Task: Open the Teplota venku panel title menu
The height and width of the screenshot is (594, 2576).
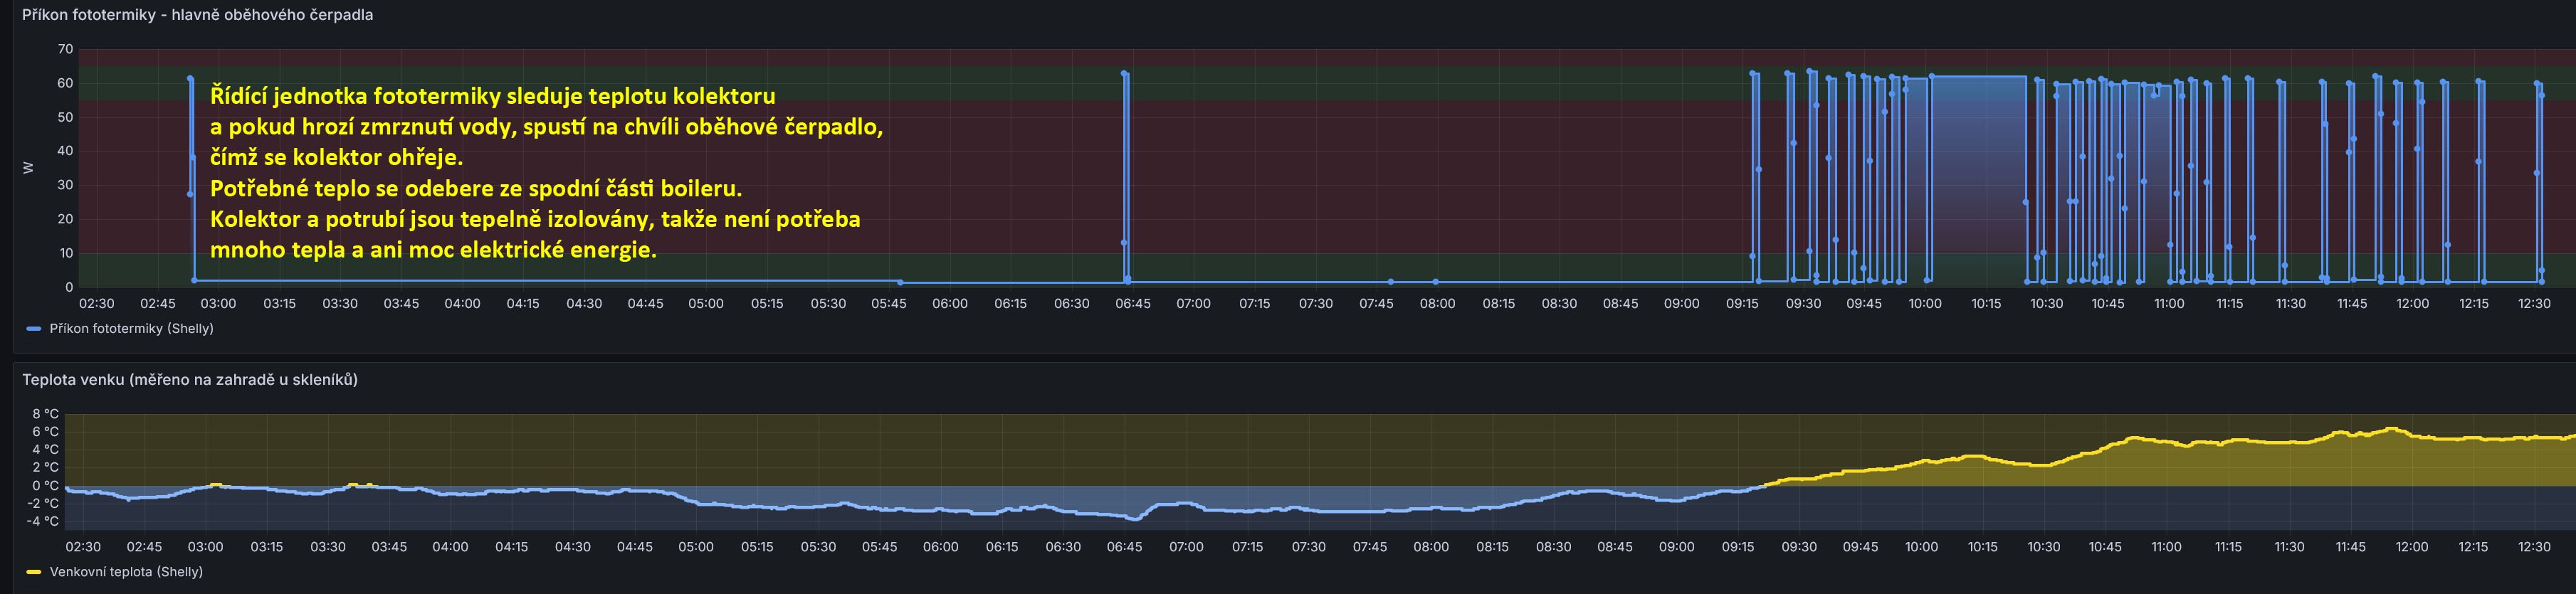Action: tap(190, 380)
